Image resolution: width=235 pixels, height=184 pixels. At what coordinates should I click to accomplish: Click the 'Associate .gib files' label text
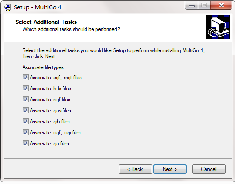[50, 122]
